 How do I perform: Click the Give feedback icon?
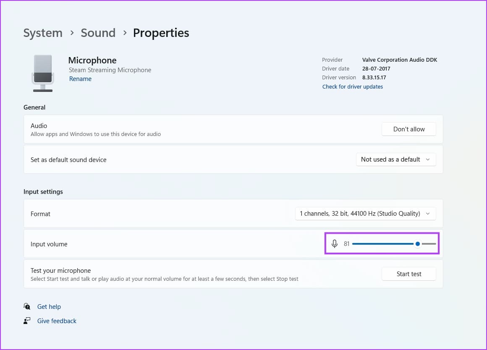click(x=27, y=320)
